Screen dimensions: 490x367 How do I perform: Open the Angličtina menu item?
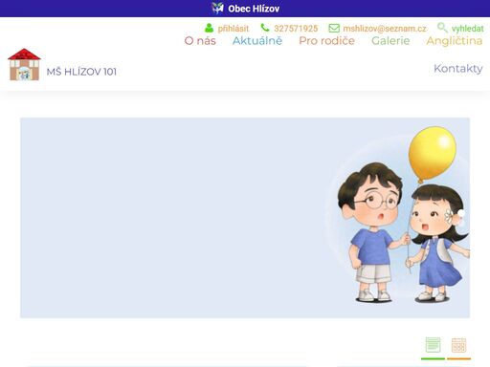click(x=455, y=41)
